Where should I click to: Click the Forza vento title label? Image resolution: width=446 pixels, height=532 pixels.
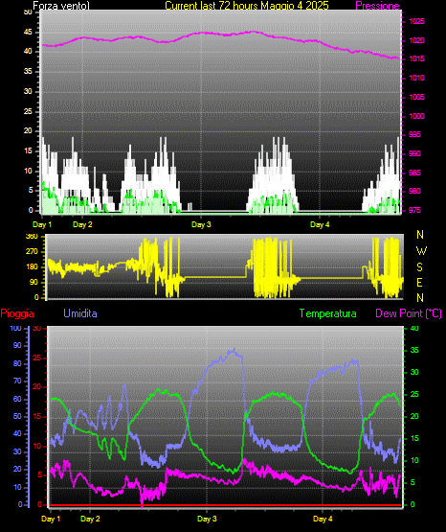tap(61, 6)
